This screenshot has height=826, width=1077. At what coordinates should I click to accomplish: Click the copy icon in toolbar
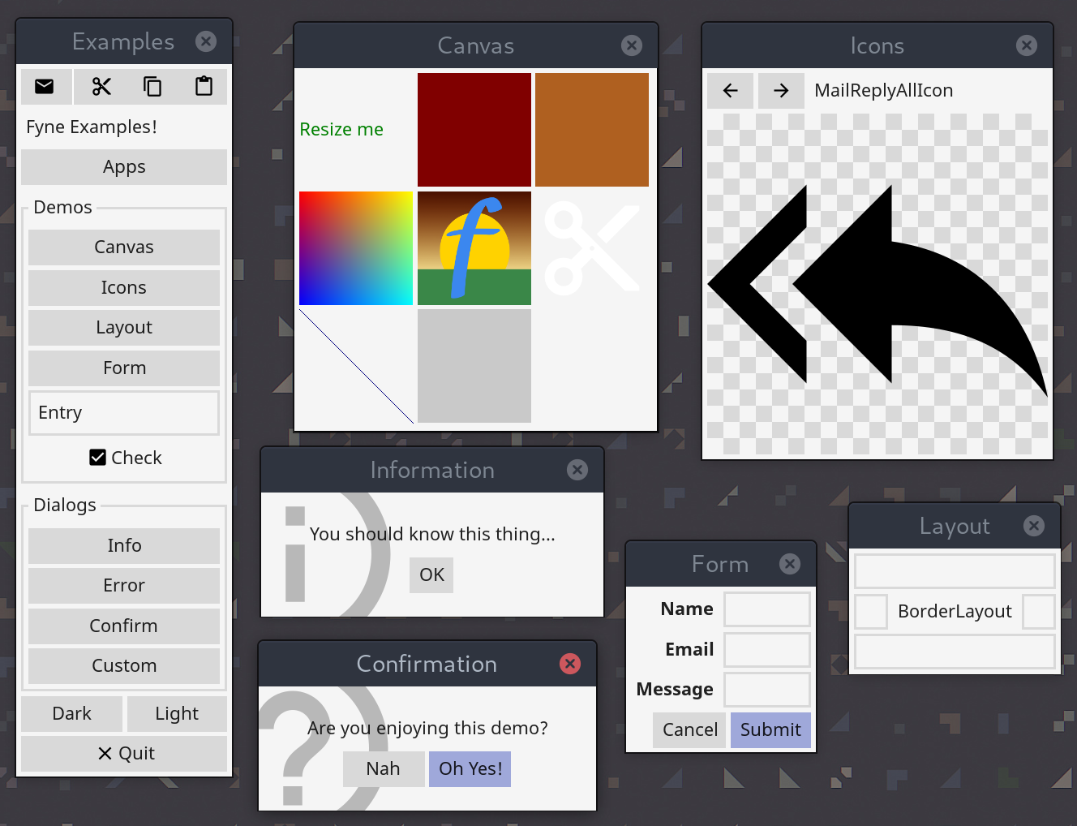pyautogui.click(x=152, y=87)
